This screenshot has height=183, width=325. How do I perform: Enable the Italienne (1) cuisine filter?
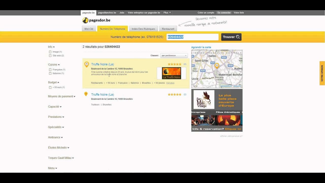pos(50,73)
